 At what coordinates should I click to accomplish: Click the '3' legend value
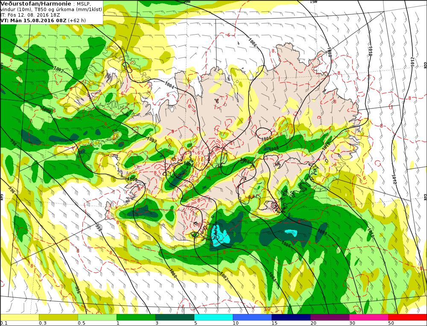[x=157, y=323]
